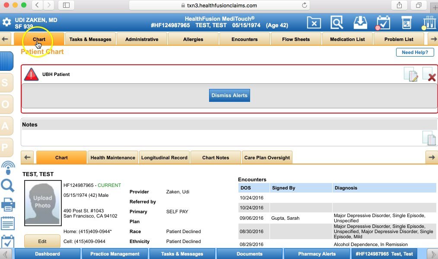Open Pharmacy Alerts in bottom bar
This screenshot has height=259, width=438.
[x=317, y=254]
